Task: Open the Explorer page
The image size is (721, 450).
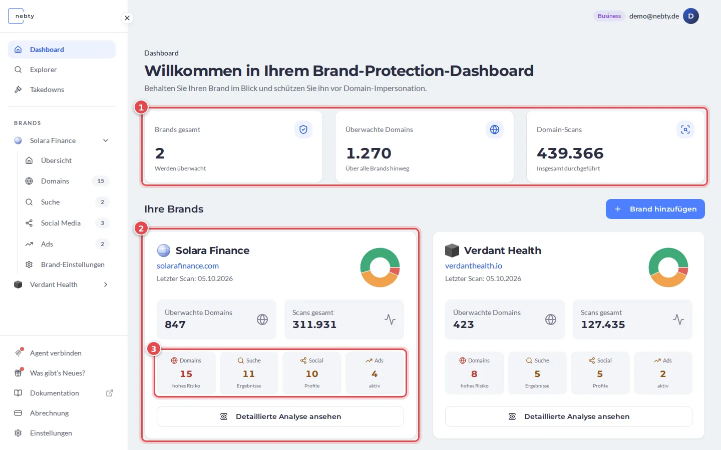Action: (62, 69)
